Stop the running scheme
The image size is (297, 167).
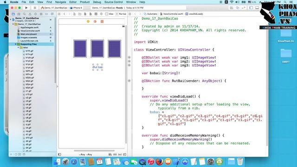pyautogui.click(x=35, y=8)
